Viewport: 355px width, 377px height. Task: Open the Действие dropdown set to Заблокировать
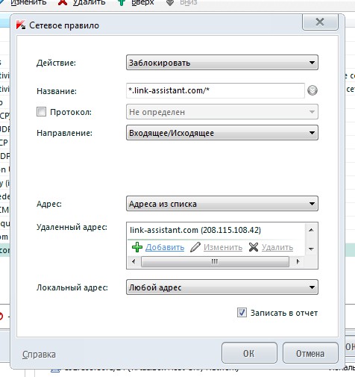coord(222,63)
